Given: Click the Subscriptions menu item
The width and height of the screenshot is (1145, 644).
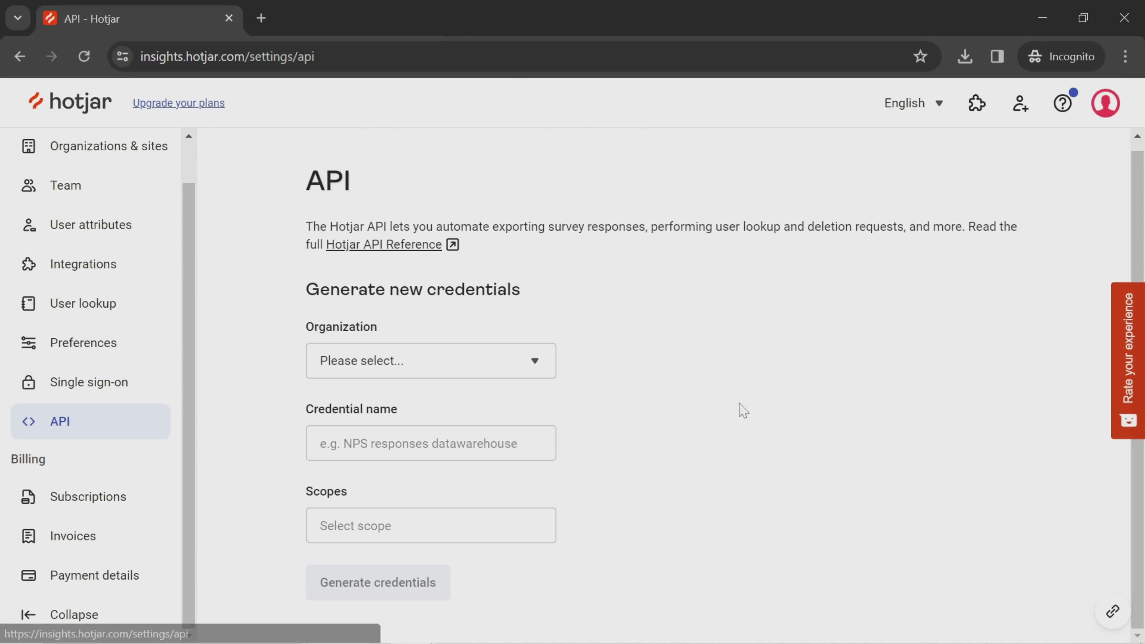Looking at the screenshot, I should coord(88,496).
